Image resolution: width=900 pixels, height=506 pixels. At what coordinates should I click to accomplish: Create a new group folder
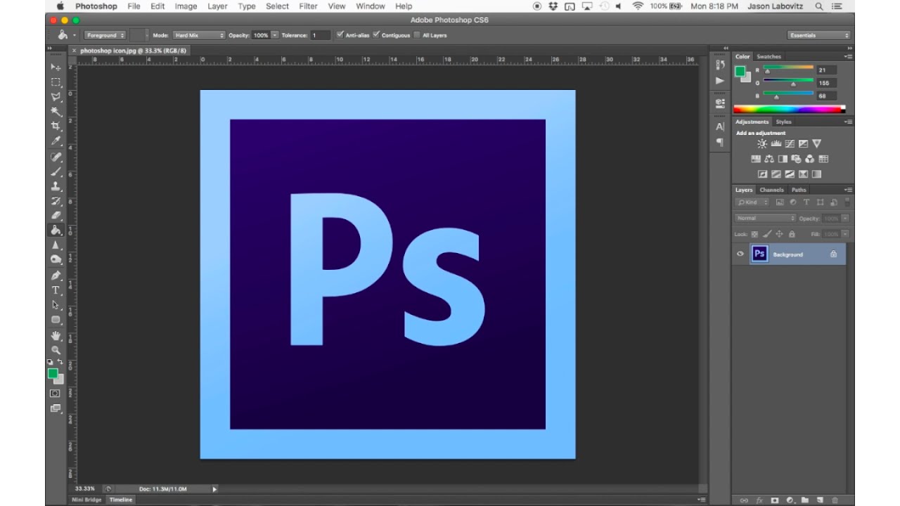[805, 500]
